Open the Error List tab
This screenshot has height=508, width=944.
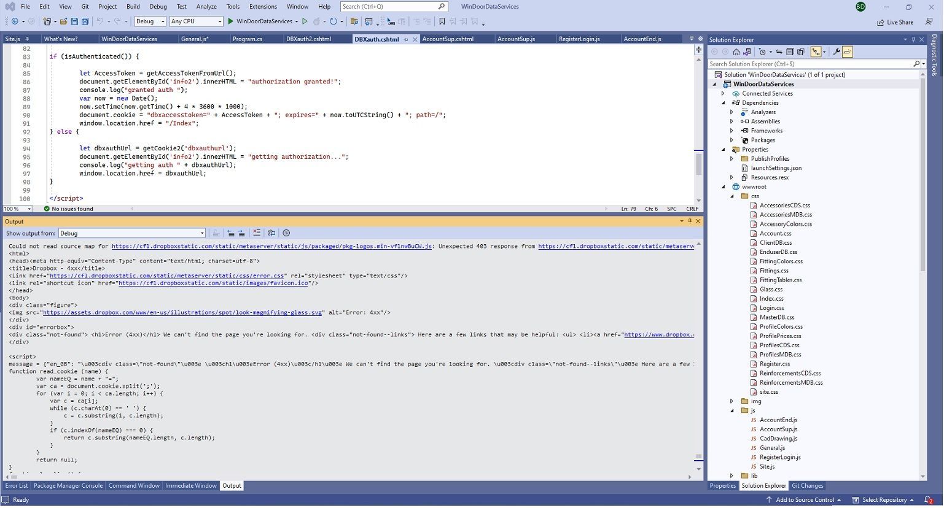point(17,486)
